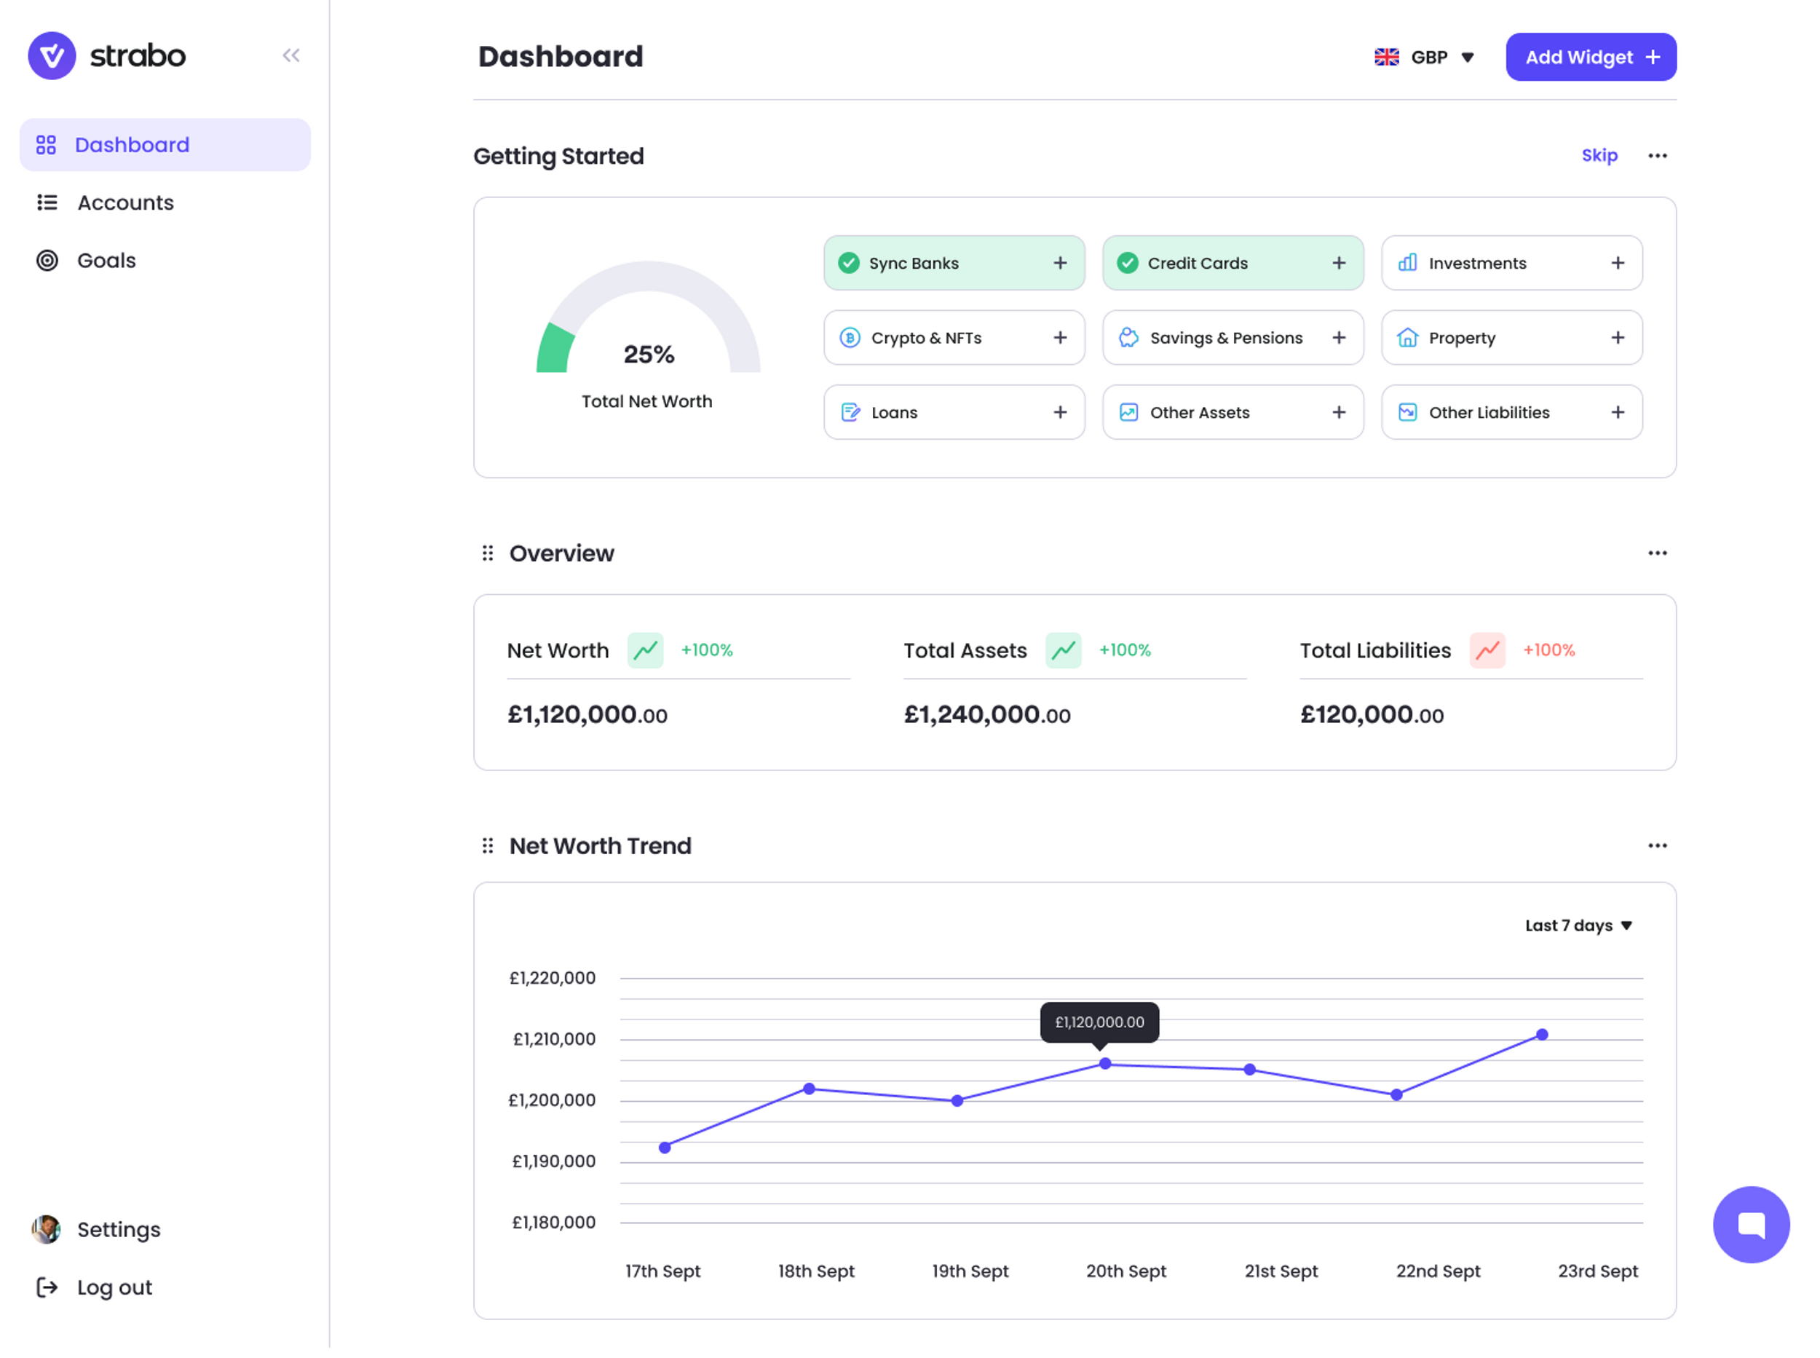Open the GBP currency dropdown
The height and width of the screenshot is (1358, 1820).
click(x=1425, y=57)
